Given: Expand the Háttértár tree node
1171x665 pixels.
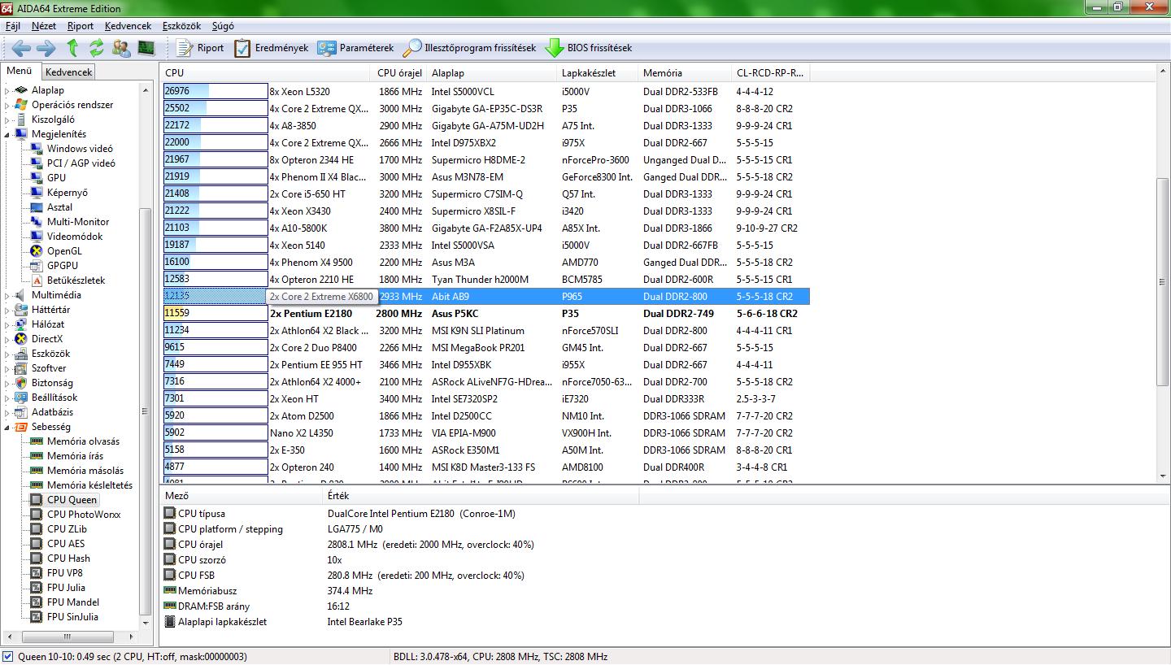Looking at the screenshot, I should pyautogui.click(x=7, y=310).
